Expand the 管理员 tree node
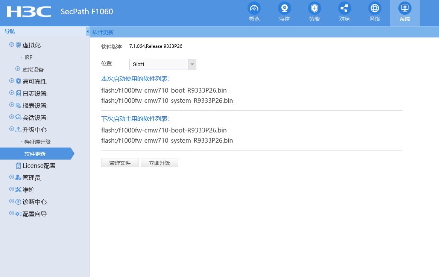Image resolution: width=439 pixels, height=277 pixels. point(12,177)
